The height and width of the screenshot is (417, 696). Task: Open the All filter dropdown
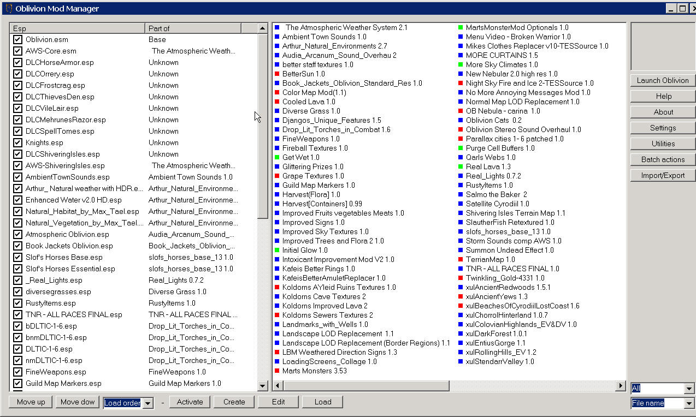[689, 389]
